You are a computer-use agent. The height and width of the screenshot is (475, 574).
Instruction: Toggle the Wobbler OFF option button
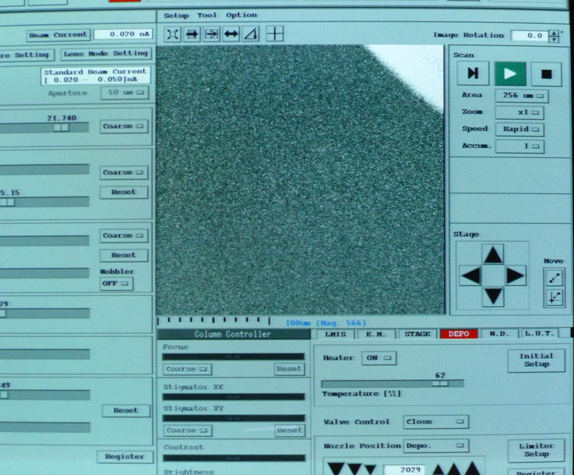tap(117, 283)
